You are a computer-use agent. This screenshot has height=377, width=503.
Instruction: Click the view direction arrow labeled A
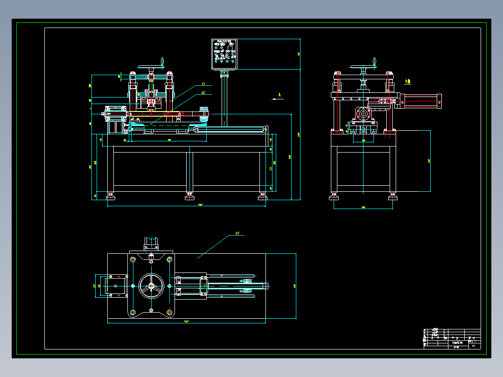[x=278, y=97]
